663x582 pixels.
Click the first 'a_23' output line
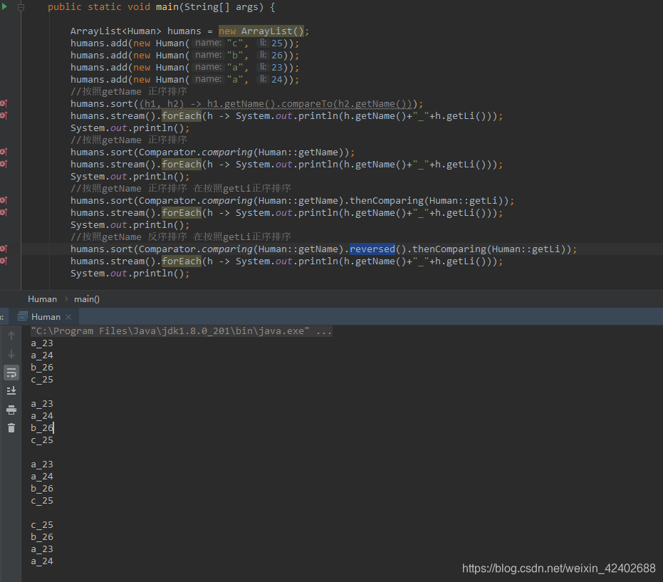[42, 343]
